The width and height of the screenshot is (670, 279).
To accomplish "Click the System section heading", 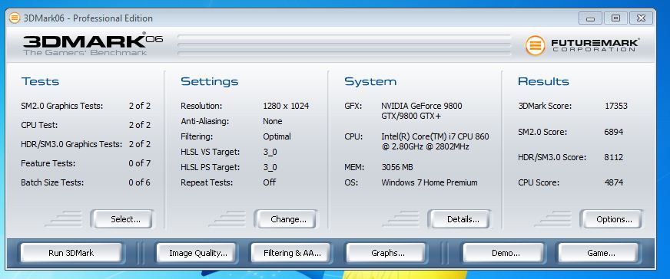I will pos(370,82).
